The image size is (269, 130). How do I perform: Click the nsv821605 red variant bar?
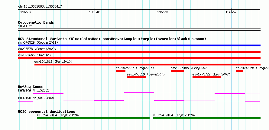139,58
